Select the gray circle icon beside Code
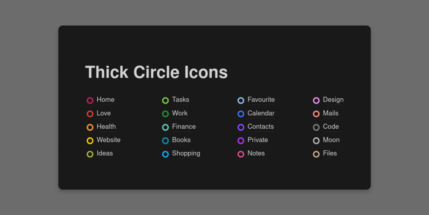The width and height of the screenshot is (429, 215). 316,127
